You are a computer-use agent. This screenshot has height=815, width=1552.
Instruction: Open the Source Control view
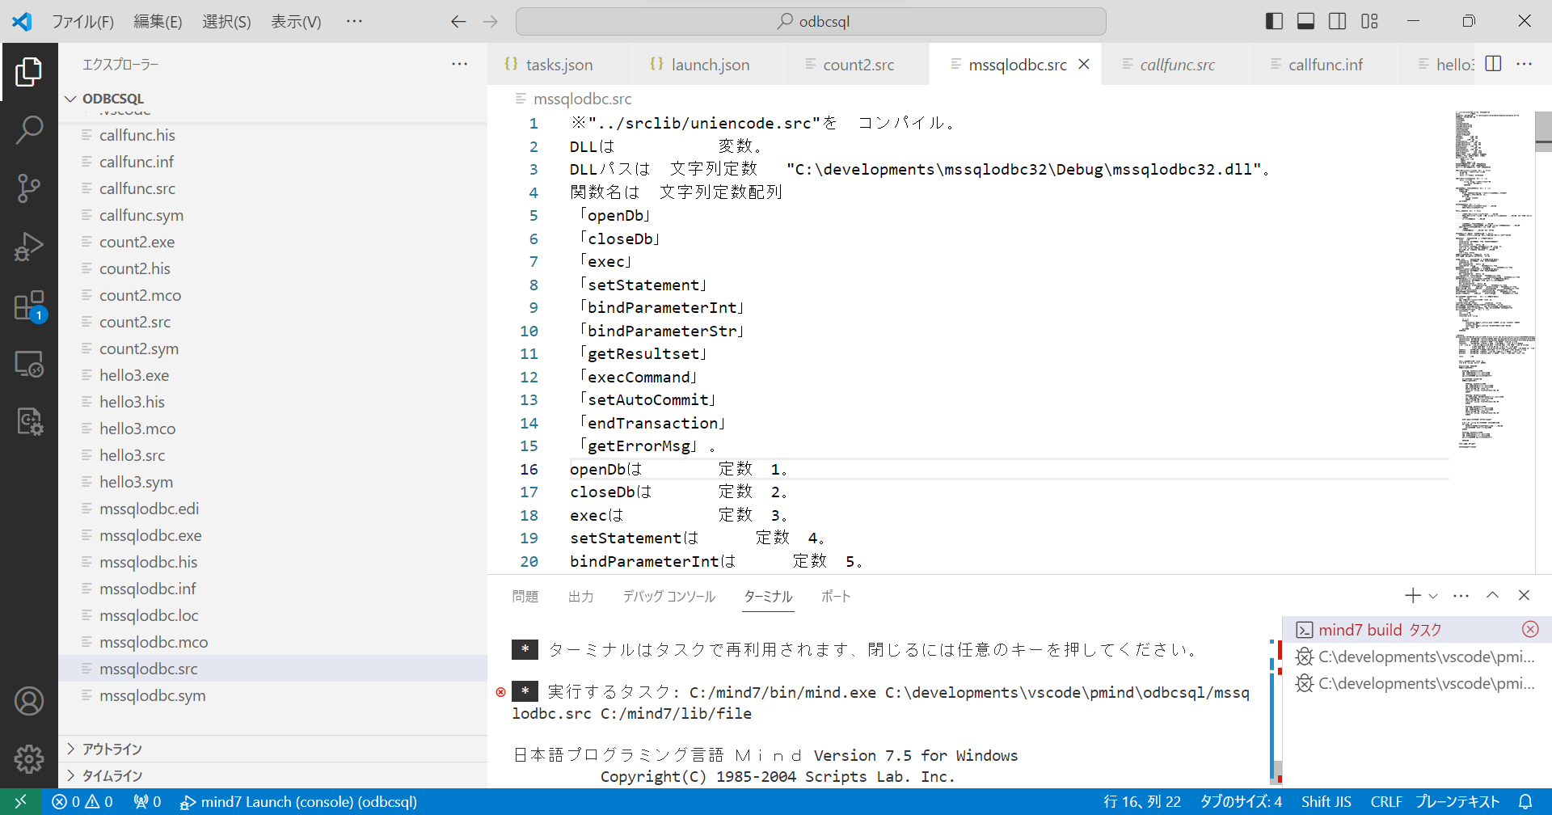pyautogui.click(x=29, y=188)
